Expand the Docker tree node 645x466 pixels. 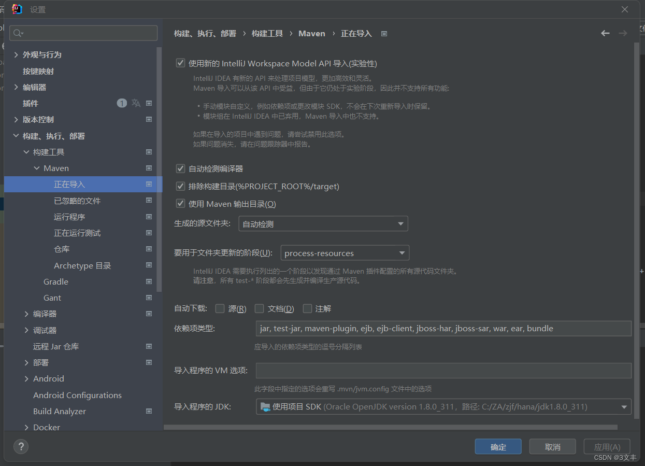(26, 427)
